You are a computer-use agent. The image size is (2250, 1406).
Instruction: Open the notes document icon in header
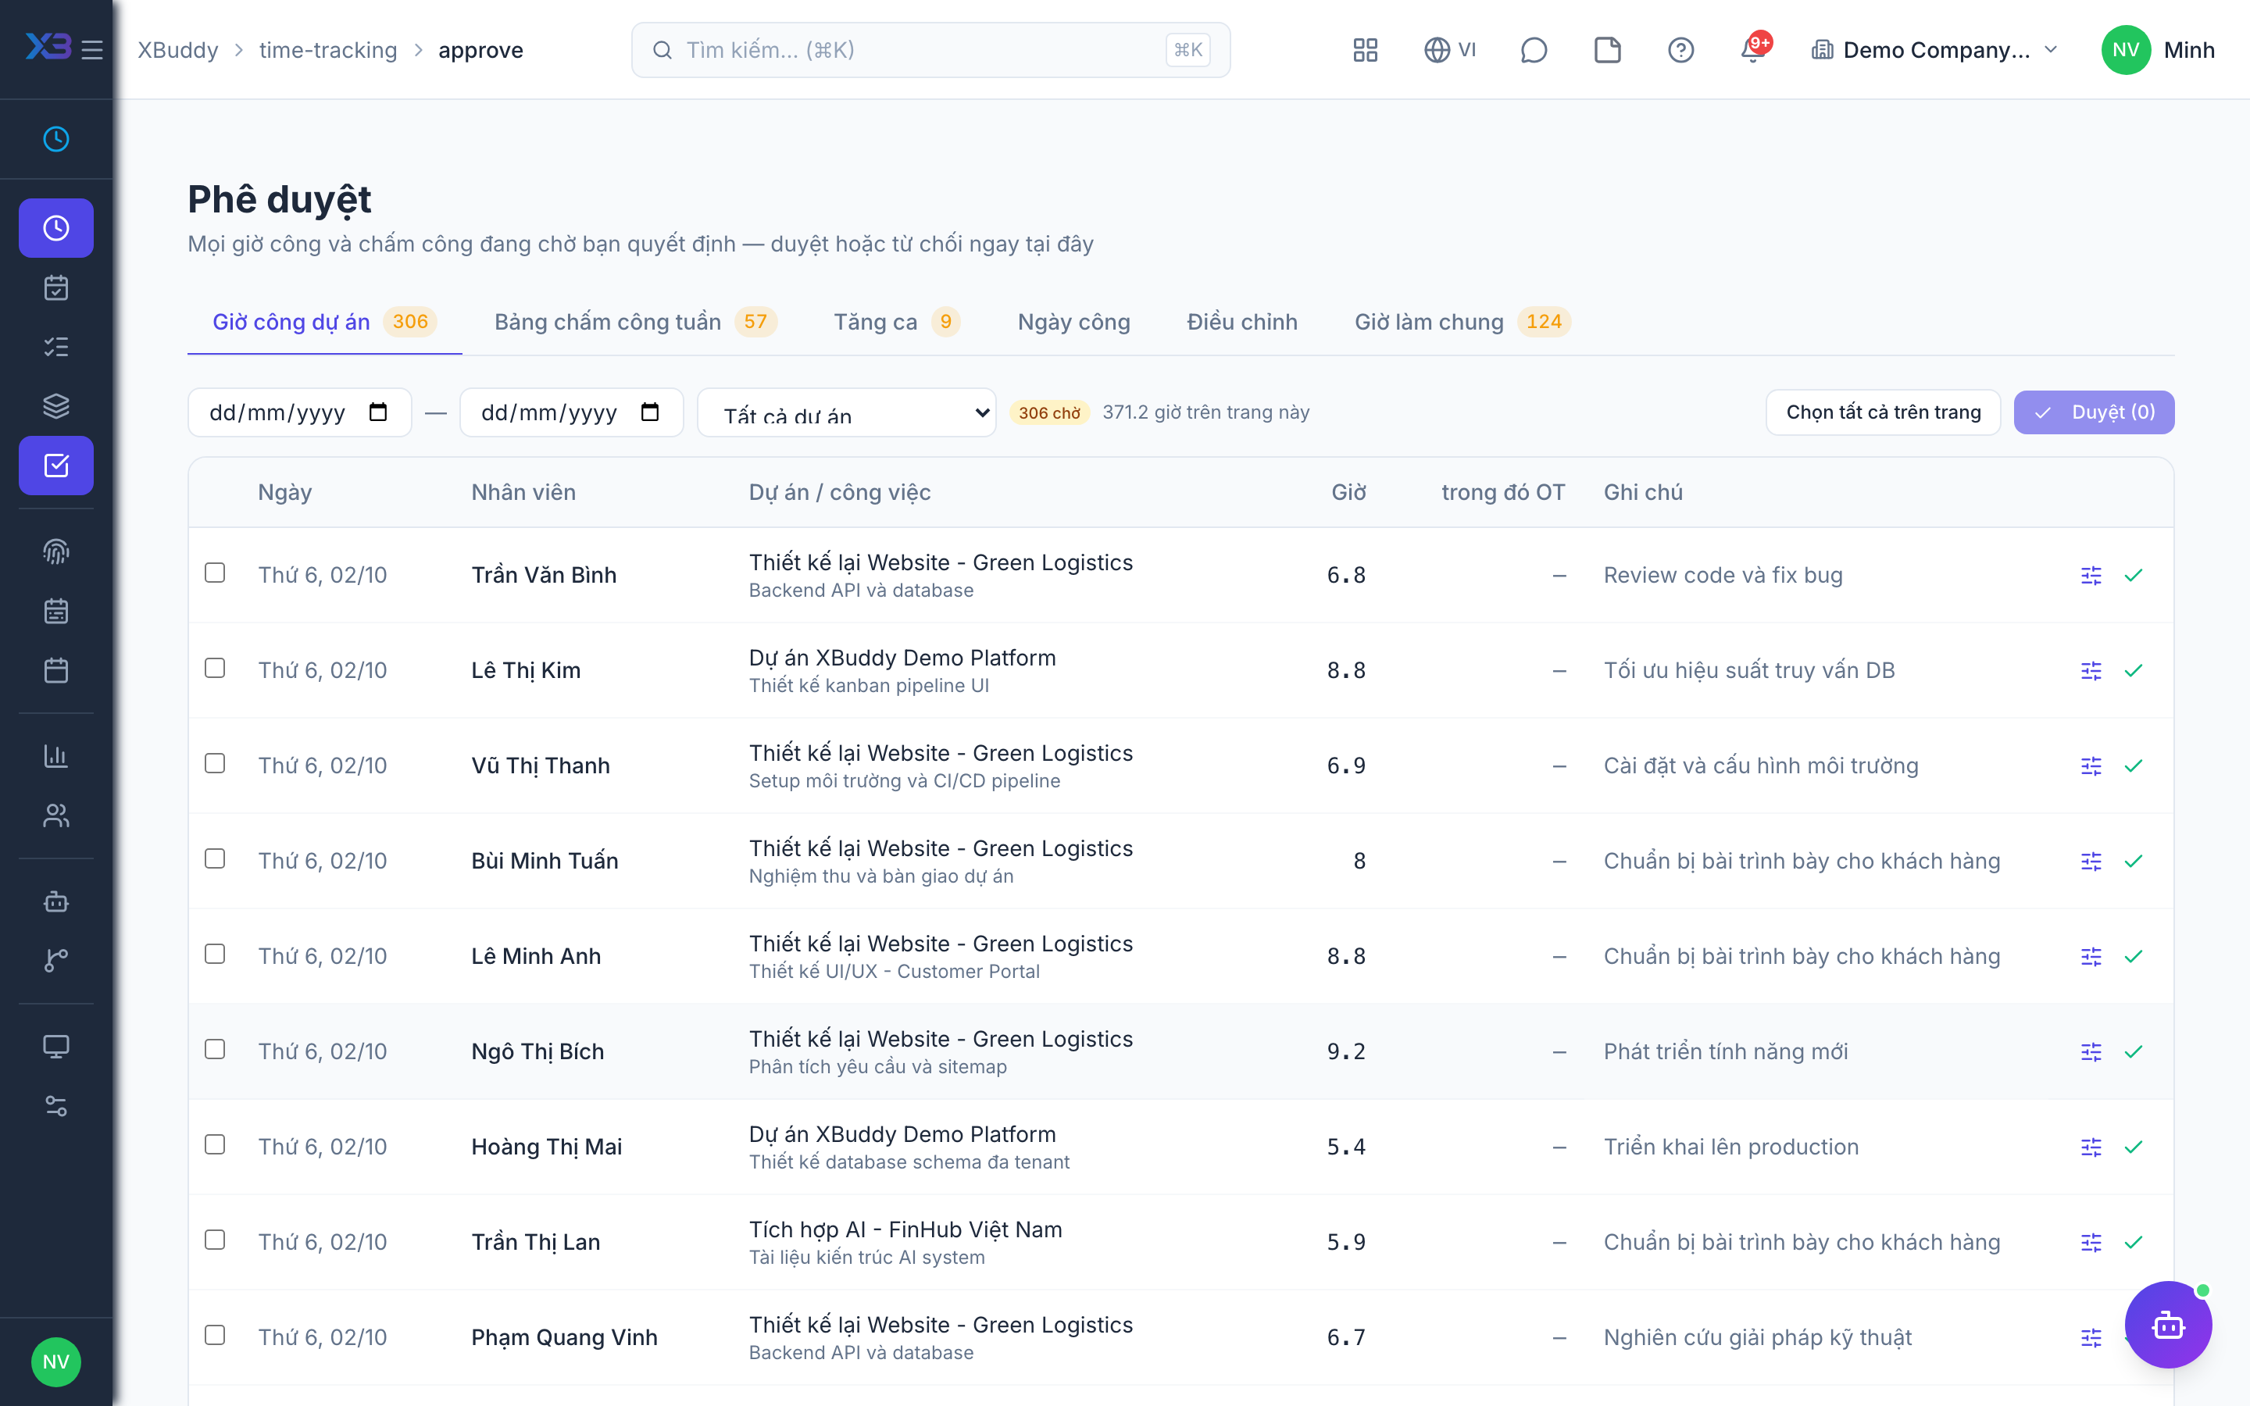[x=1608, y=50]
